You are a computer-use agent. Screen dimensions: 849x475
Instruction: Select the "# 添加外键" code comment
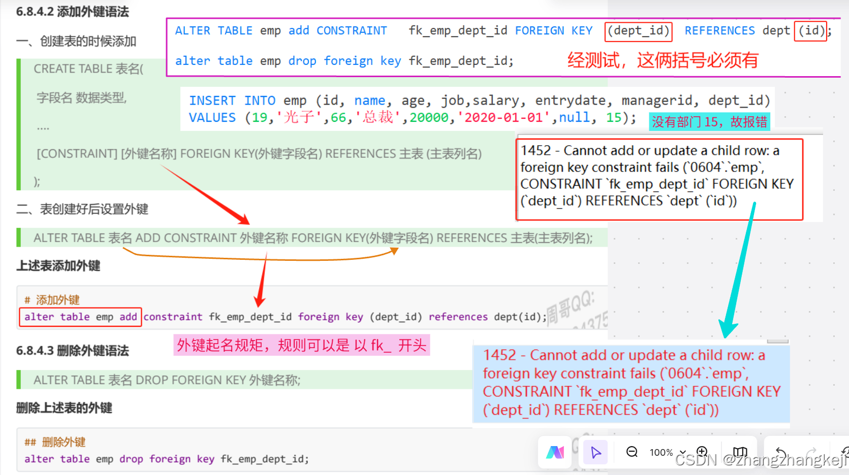[52, 300]
